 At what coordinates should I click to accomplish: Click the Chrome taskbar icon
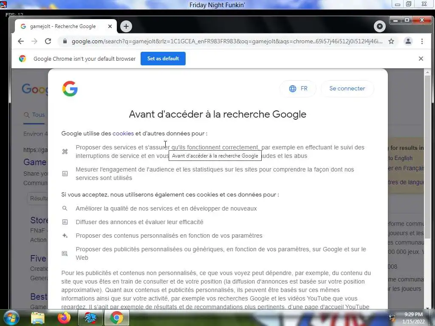coord(117,318)
